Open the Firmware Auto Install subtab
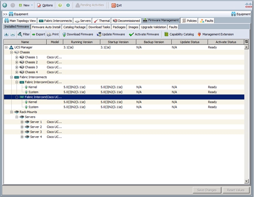Image resolution: width=254 pixels, height=197 pixels. [46, 27]
